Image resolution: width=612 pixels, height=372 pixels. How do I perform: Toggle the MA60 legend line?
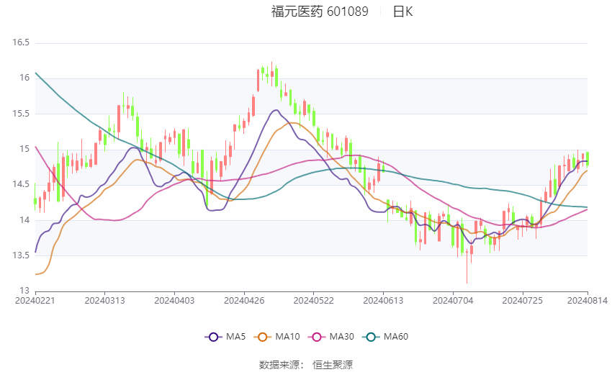point(385,337)
